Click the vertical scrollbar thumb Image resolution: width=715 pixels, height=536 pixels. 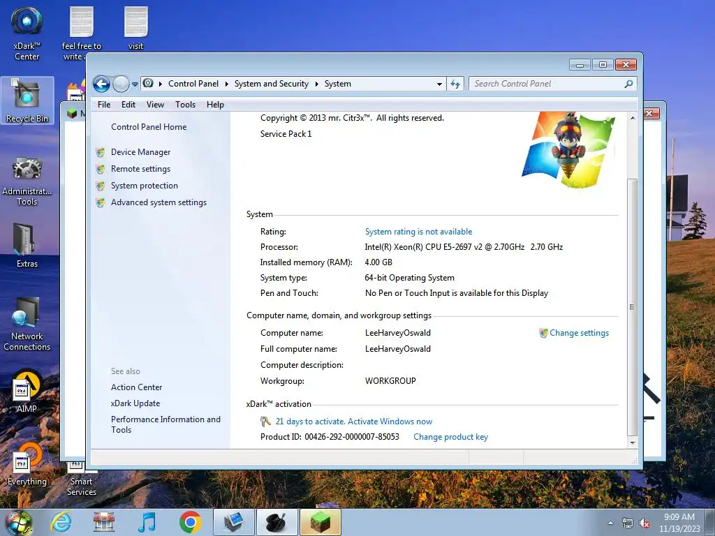(x=632, y=307)
